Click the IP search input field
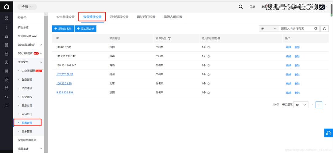The height and width of the screenshot is (153, 333). 296,28
